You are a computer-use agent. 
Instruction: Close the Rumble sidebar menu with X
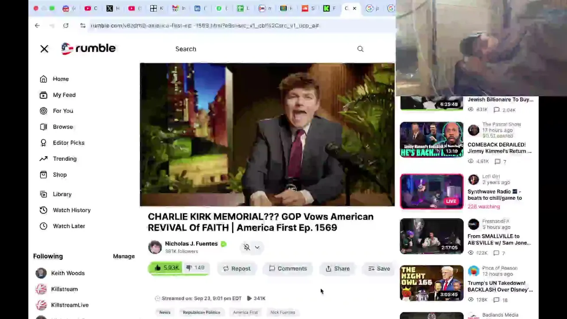click(x=44, y=49)
